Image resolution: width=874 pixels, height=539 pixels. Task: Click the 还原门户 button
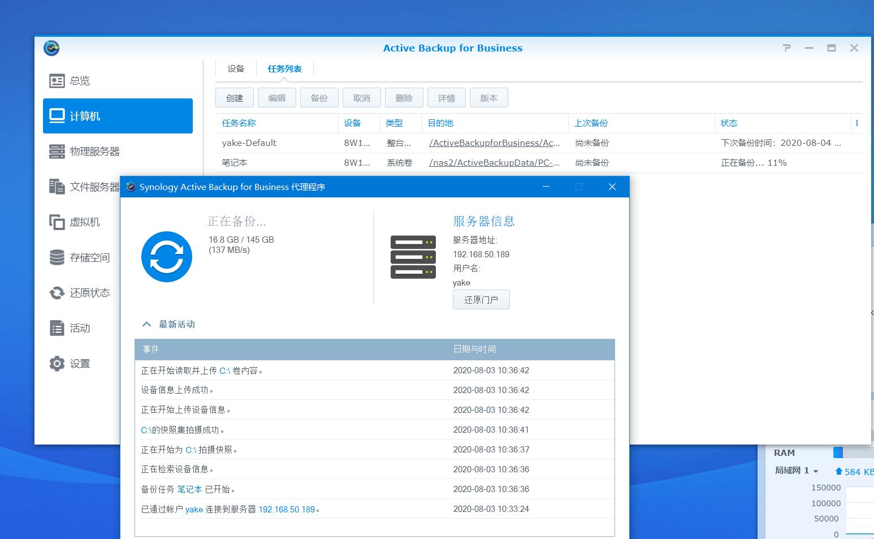(x=481, y=299)
